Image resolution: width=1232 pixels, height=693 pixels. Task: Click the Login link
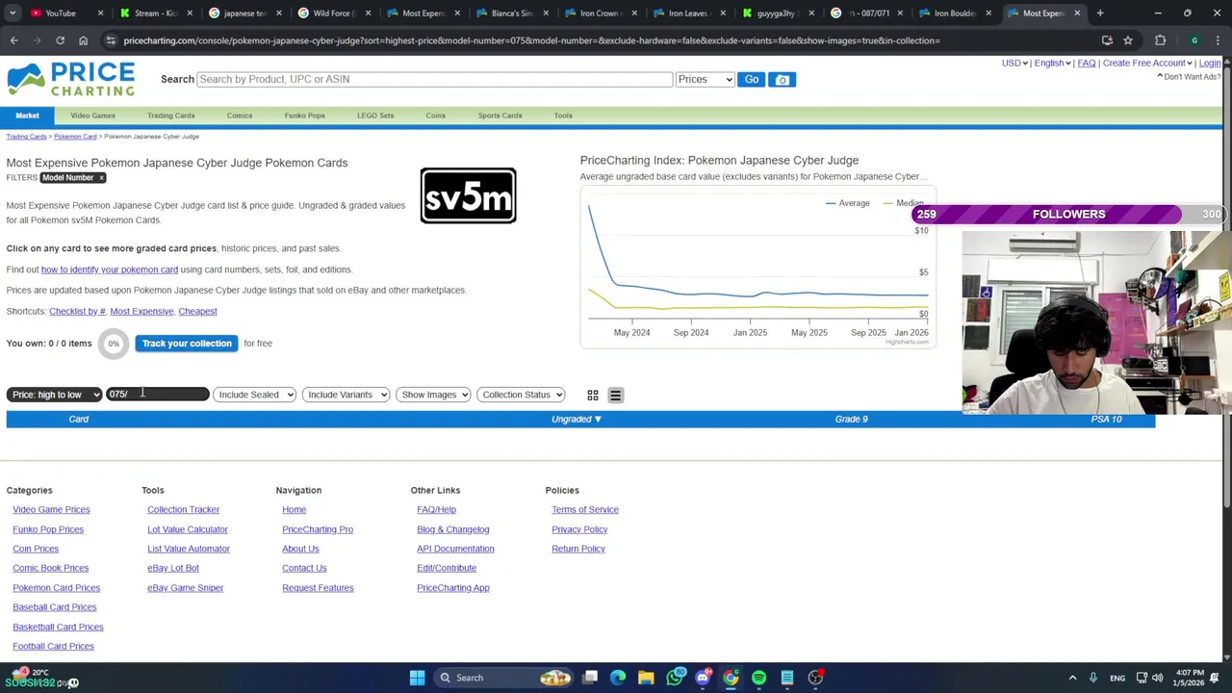pyautogui.click(x=1210, y=64)
